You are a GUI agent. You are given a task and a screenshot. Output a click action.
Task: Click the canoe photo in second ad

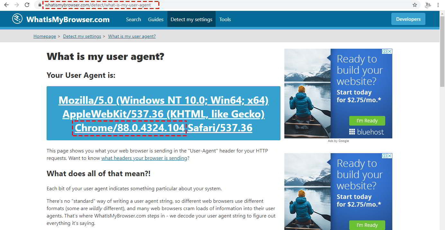[x=307, y=192]
